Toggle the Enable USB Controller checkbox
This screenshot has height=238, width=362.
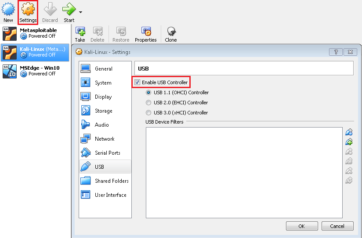[138, 82]
